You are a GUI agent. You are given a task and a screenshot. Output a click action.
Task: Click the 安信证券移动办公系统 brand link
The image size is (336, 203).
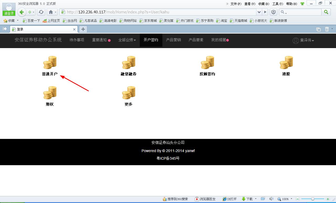coord(38,40)
